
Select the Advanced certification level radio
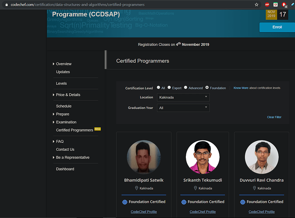pyautogui.click(x=185, y=87)
